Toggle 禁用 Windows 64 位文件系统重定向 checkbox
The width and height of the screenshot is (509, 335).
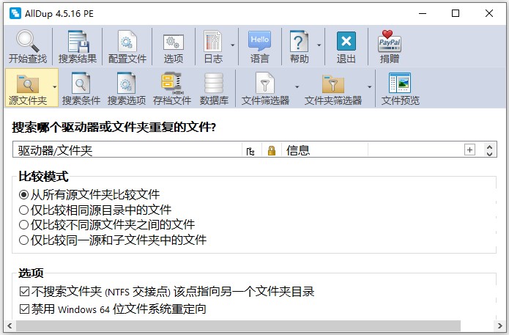24,309
